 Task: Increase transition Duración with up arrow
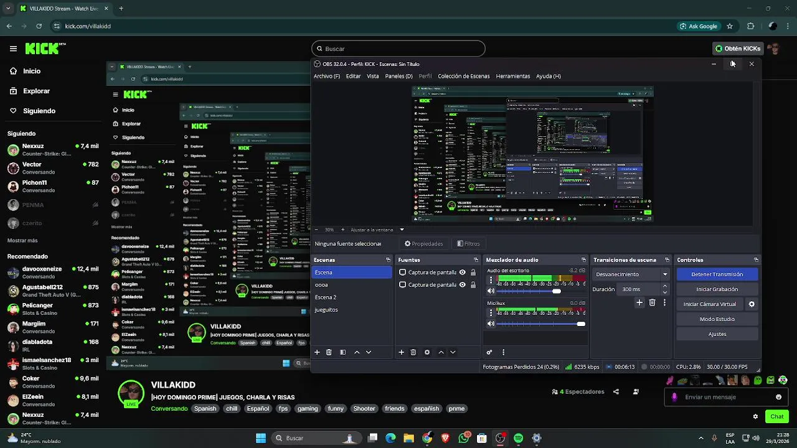(665, 286)
